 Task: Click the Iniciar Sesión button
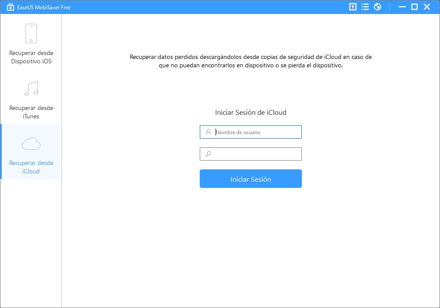pos(251,179)
